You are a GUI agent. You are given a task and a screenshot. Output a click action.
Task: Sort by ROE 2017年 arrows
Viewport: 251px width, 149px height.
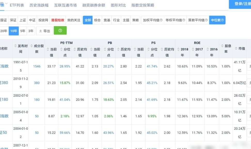click(193, 49)
